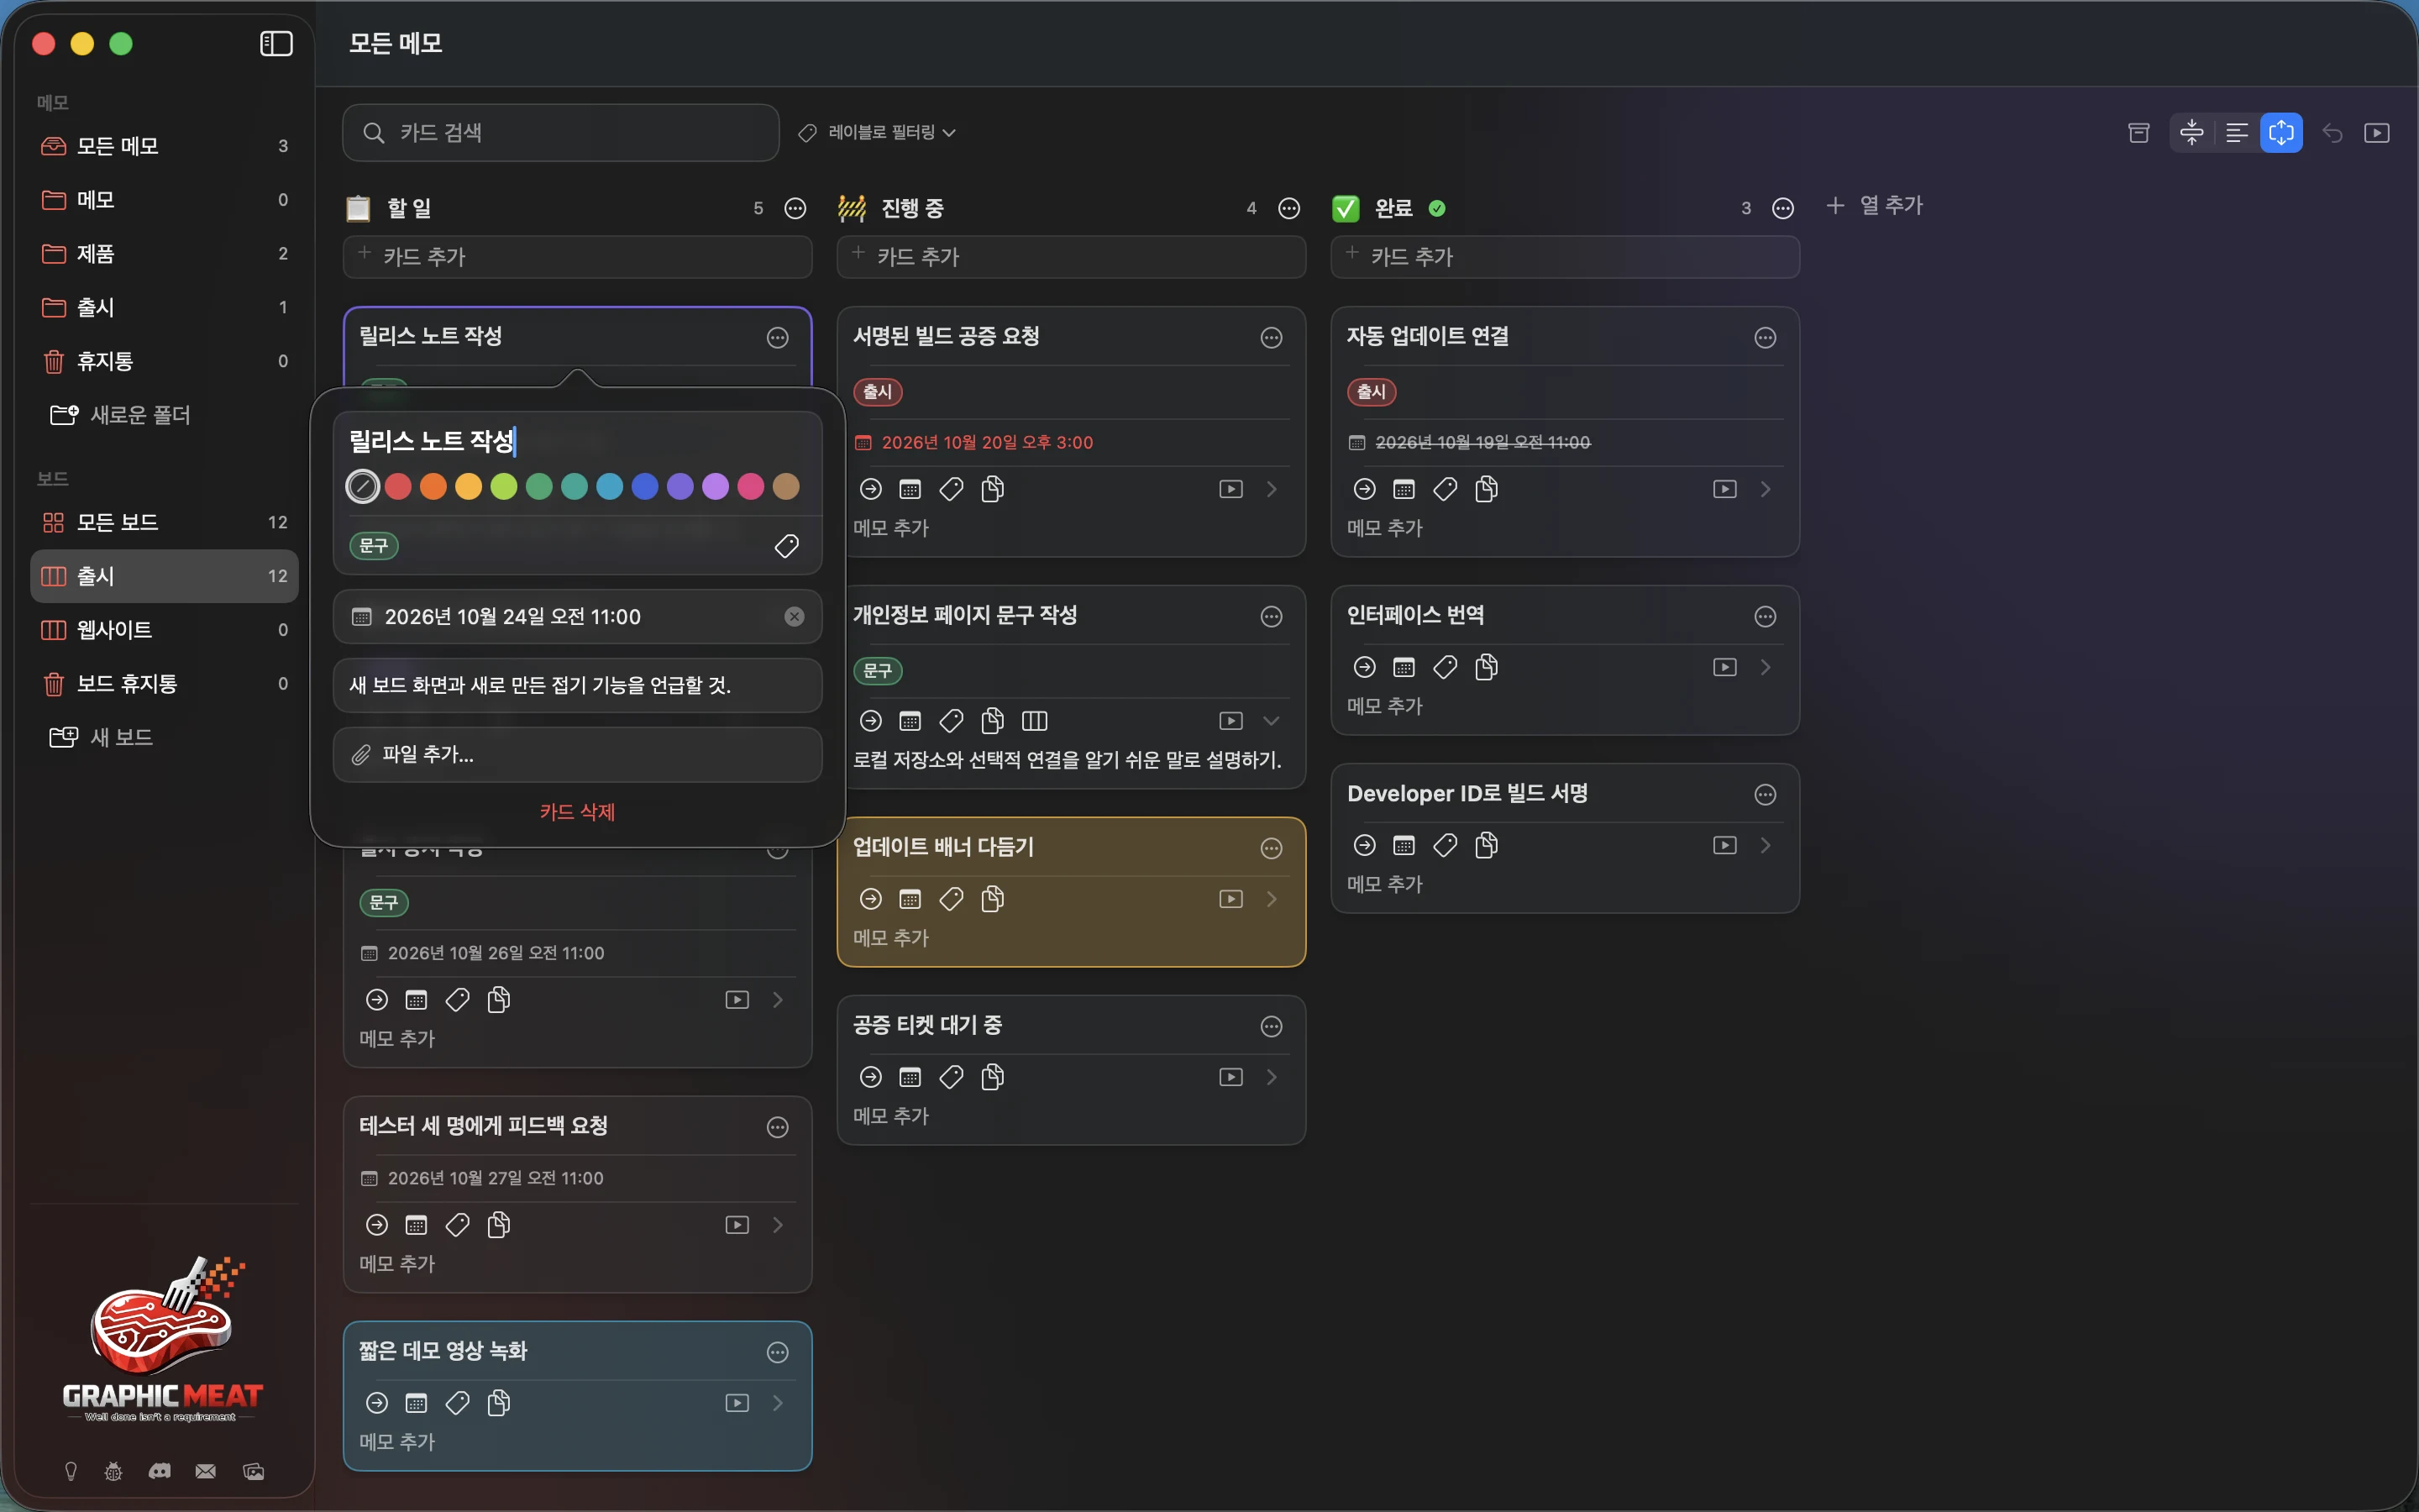Click 열 추가 to add a column

[x=1874, y=206]
